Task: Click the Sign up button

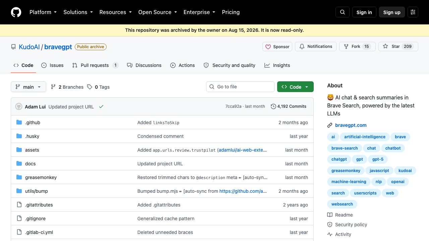Action: 392,12
